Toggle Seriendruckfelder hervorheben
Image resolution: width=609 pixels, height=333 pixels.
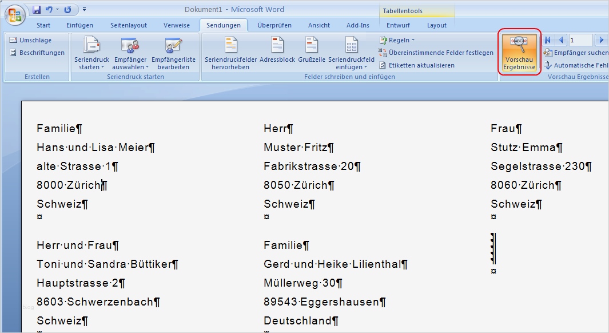coord(230,53)
